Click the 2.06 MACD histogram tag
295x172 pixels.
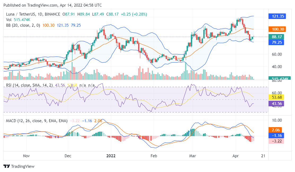[276, 130]
